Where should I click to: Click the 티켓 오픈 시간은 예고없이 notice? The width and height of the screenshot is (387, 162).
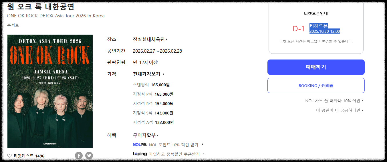316,41
